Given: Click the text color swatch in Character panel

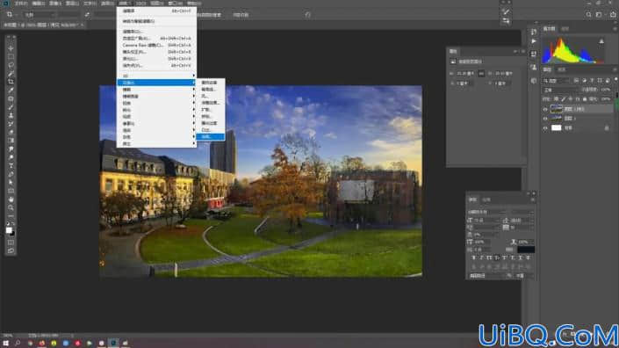Looking at the screenshot, I should [526, 250].
